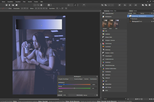The width and height of the screenshot is (154, 102).
Task: Click the Tonwertkorrektur adjustment icon
Action: point(103,14)
